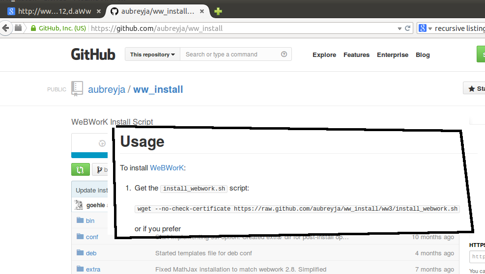The height and width of the screenshot is (274, 485).
Task: Open the aubreyja user profile link
Action: 107,89
